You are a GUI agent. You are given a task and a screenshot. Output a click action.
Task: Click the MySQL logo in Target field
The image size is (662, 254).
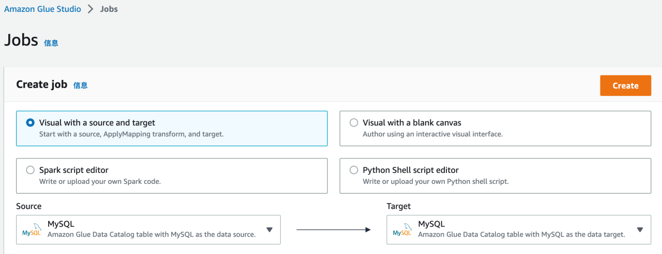point(402,230)
